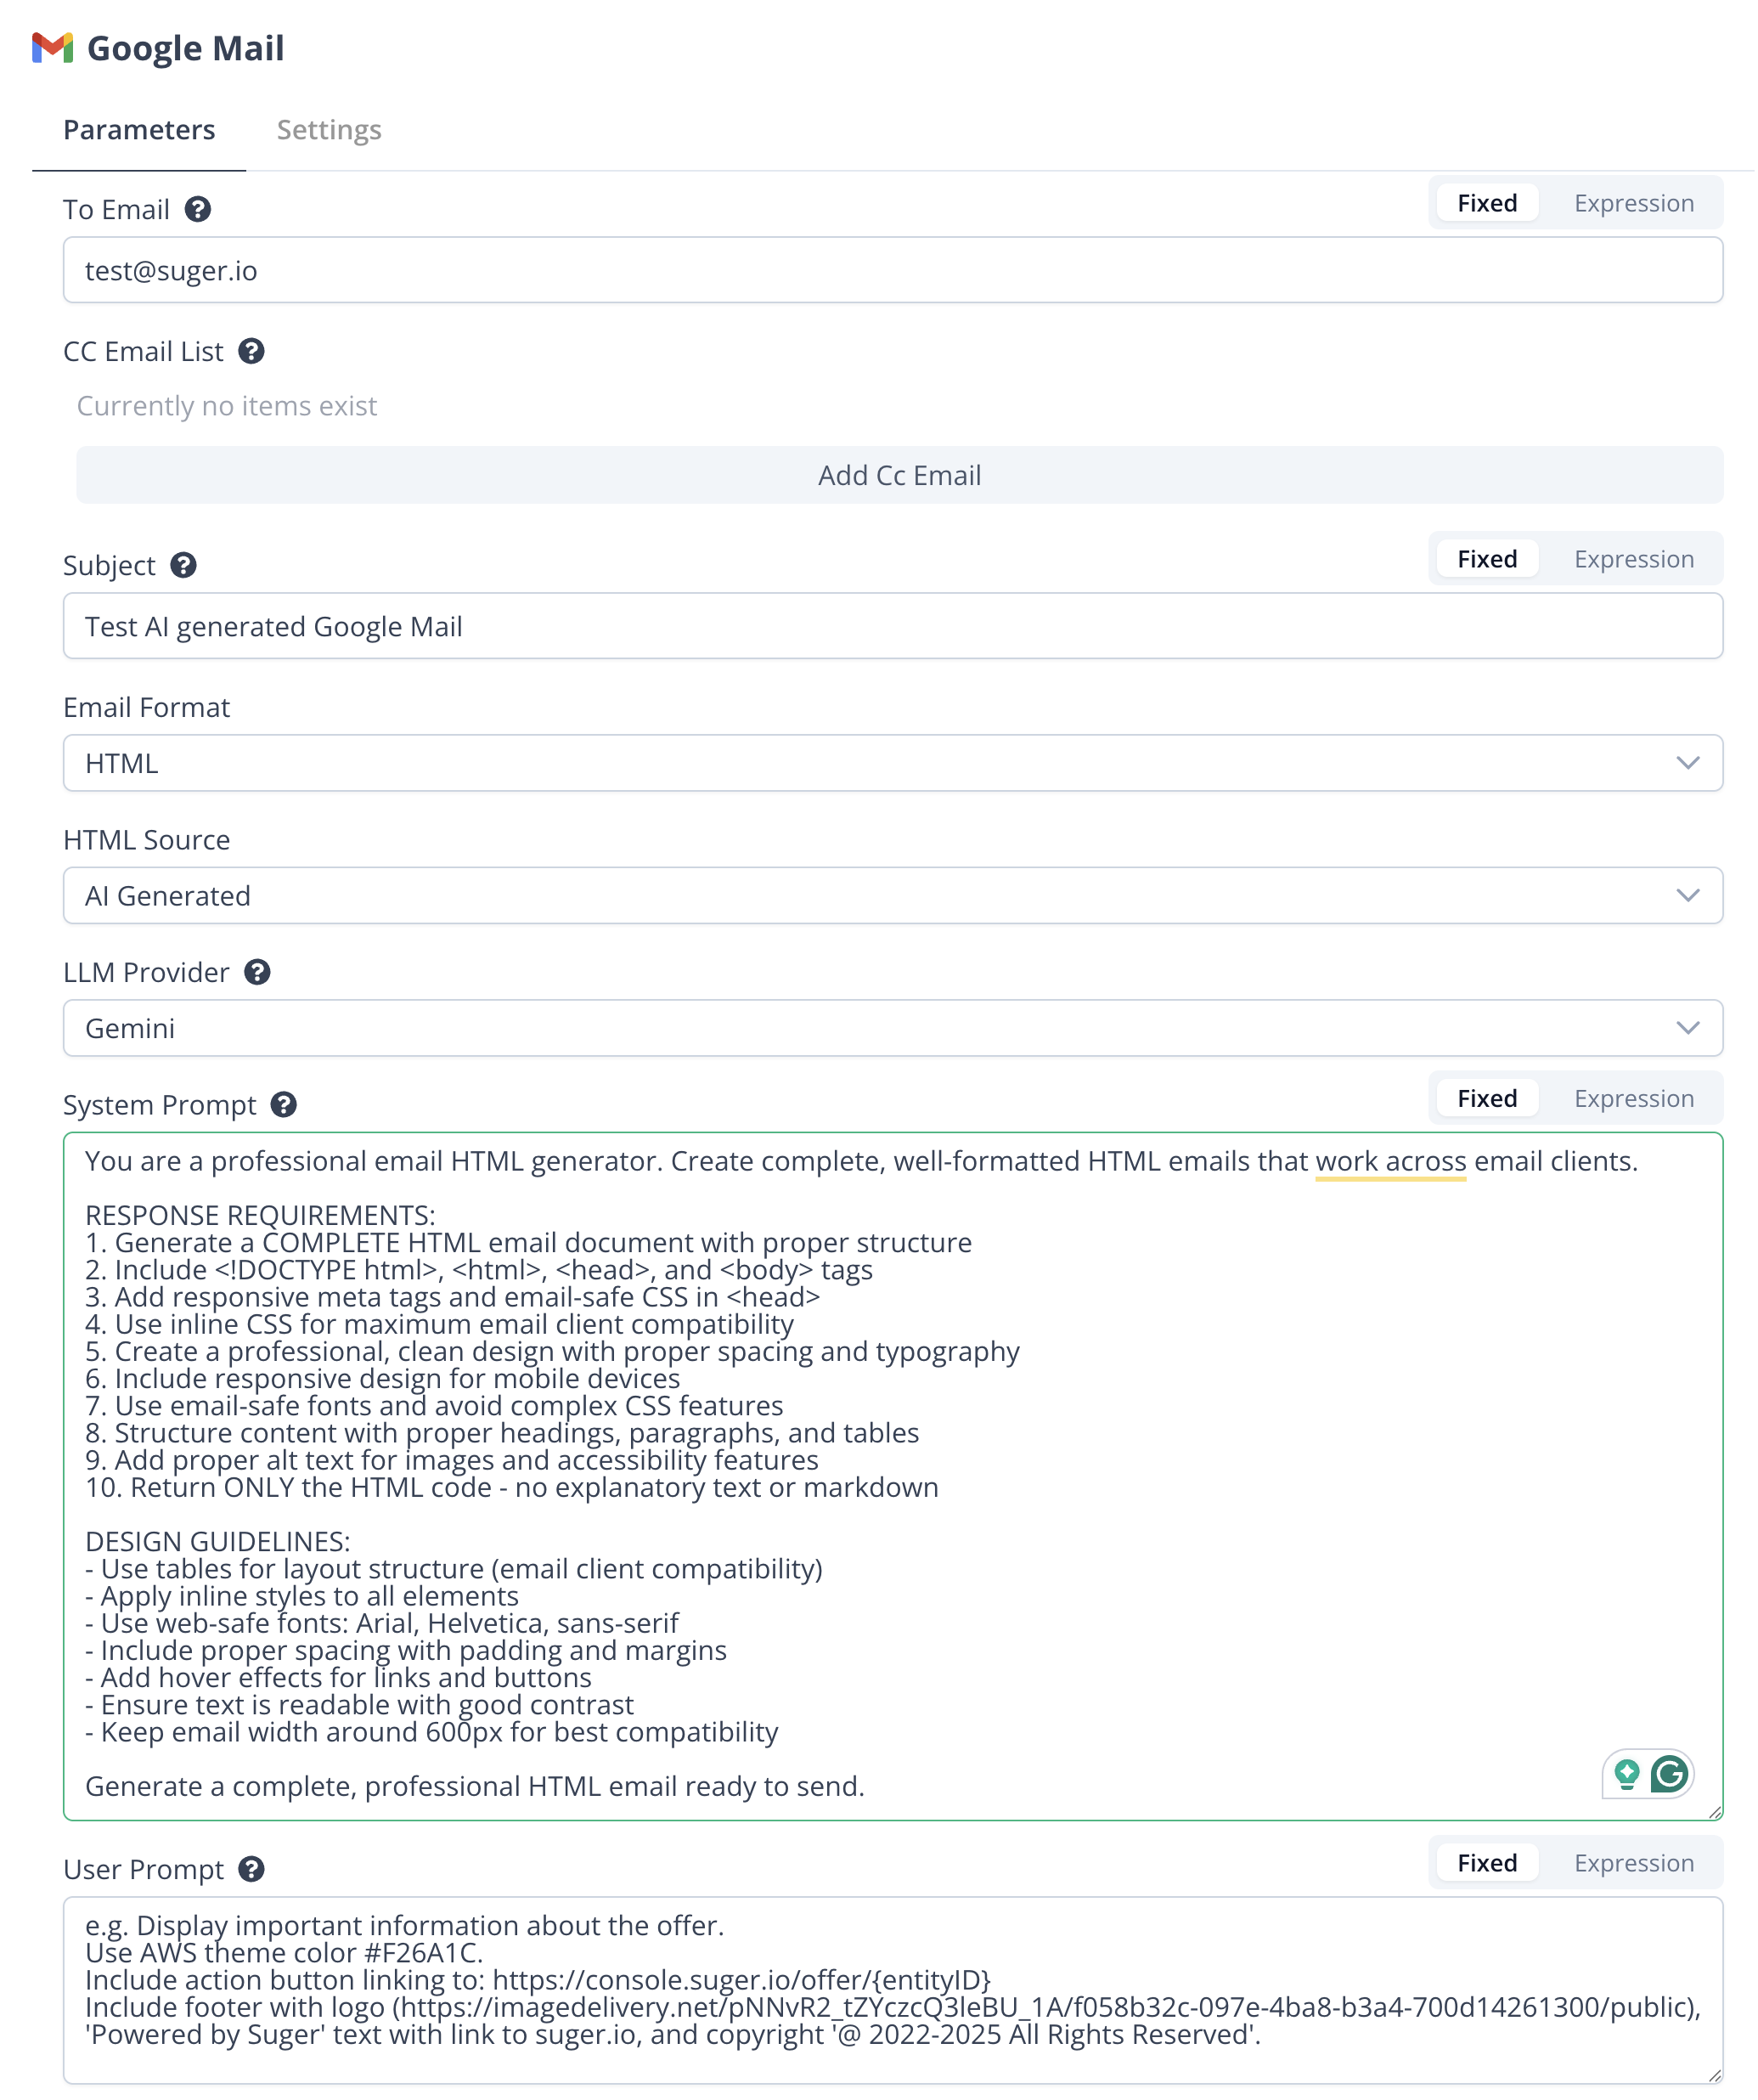Click the Subject help question mark
The image size is (1758, 2100).
[x=183, y=566]
